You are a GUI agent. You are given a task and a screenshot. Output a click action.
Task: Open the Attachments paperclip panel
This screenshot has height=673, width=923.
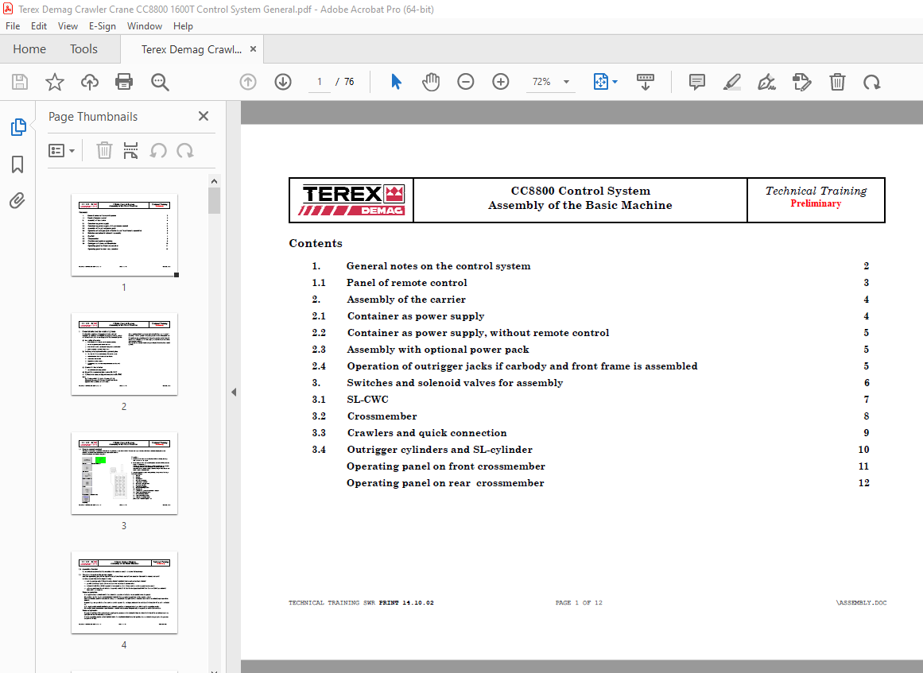(17, 200)
